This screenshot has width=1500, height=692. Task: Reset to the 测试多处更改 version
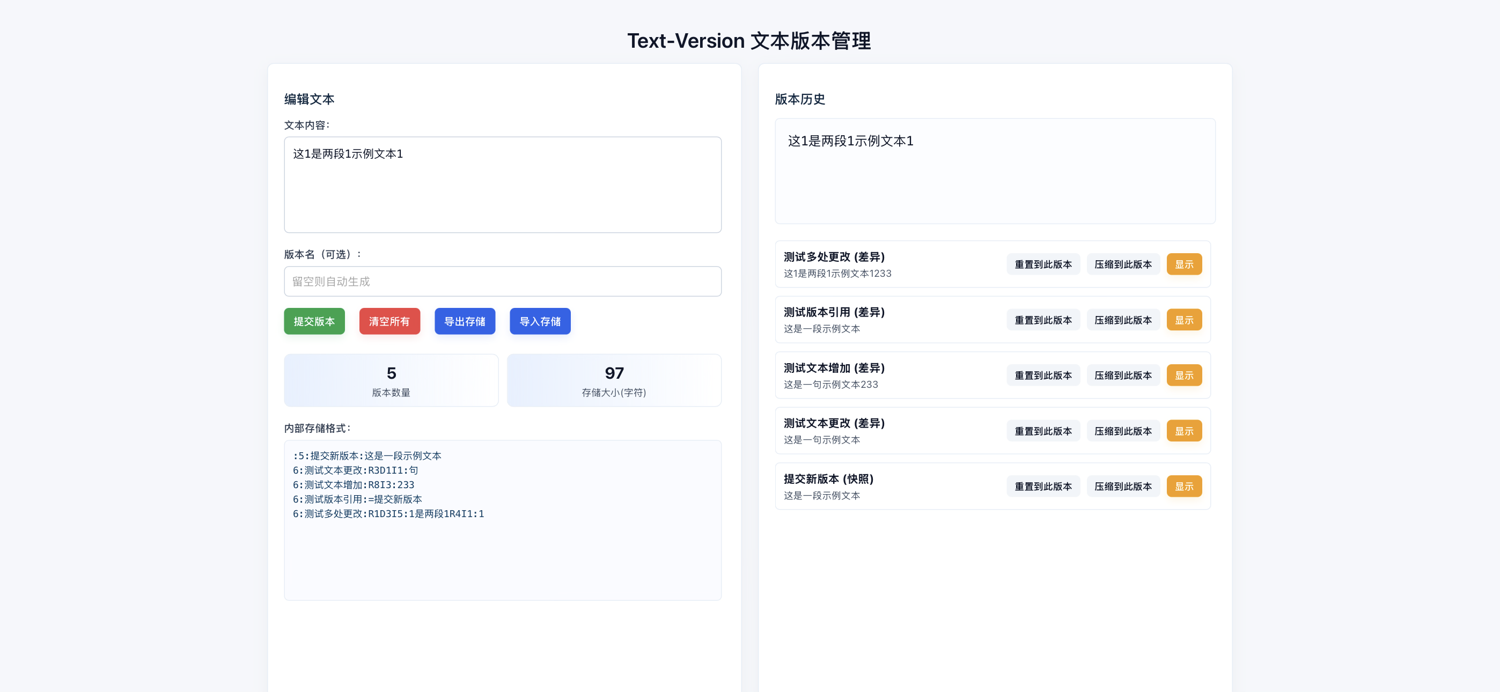(1042, 264)
